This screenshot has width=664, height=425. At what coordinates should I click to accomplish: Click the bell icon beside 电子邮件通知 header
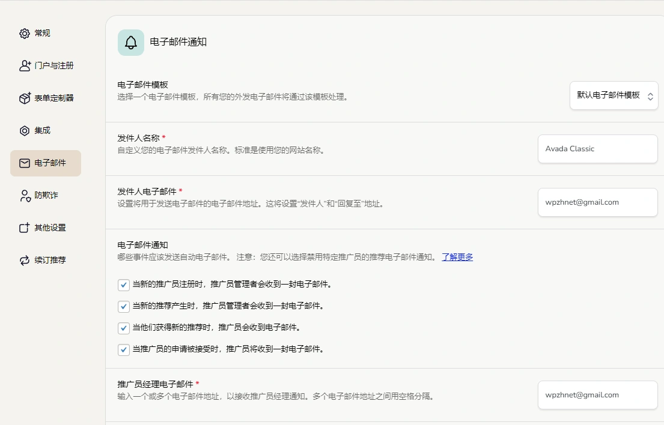click(130, 42)
